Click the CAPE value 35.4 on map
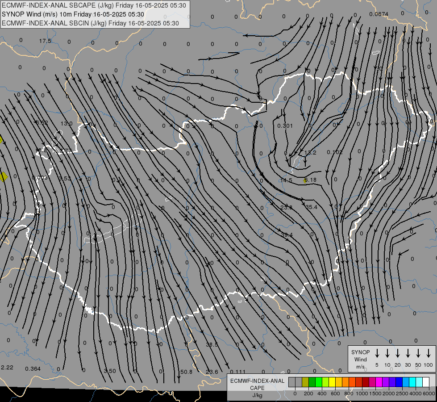This screenshot has width=437, height=402. [311, 207]
